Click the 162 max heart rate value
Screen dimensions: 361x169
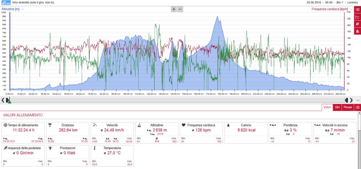click(x=219, y=141)
